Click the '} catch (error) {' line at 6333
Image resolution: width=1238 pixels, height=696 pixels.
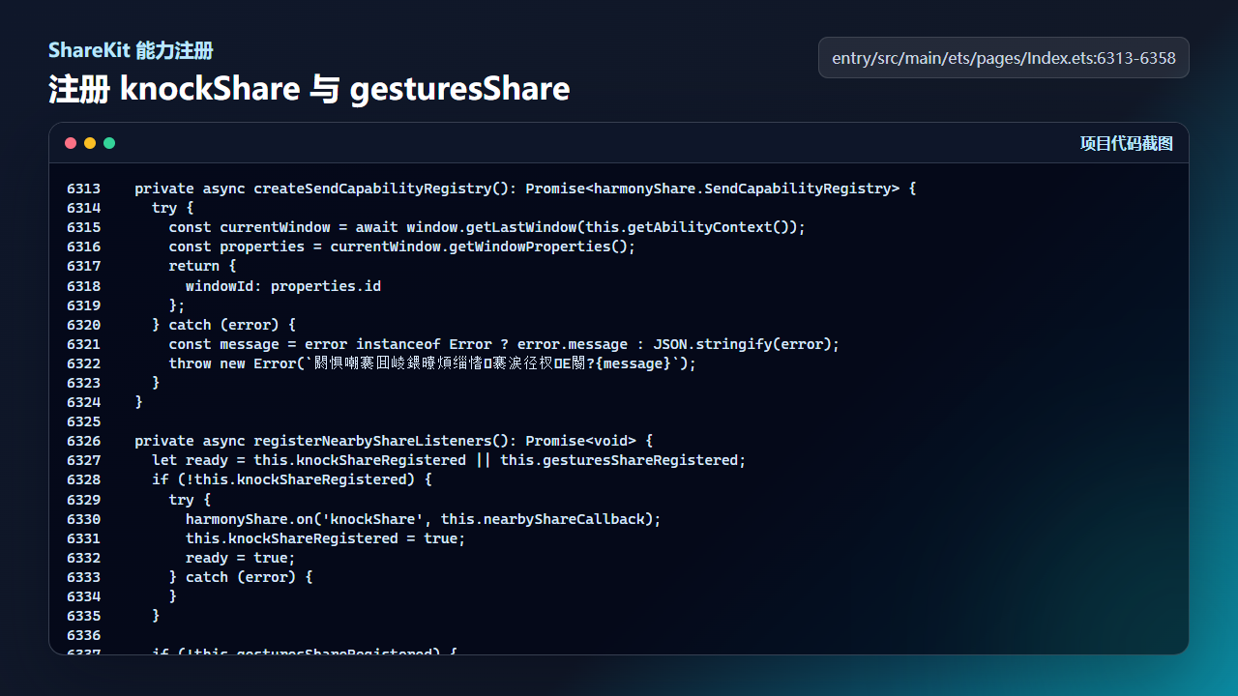241,577
